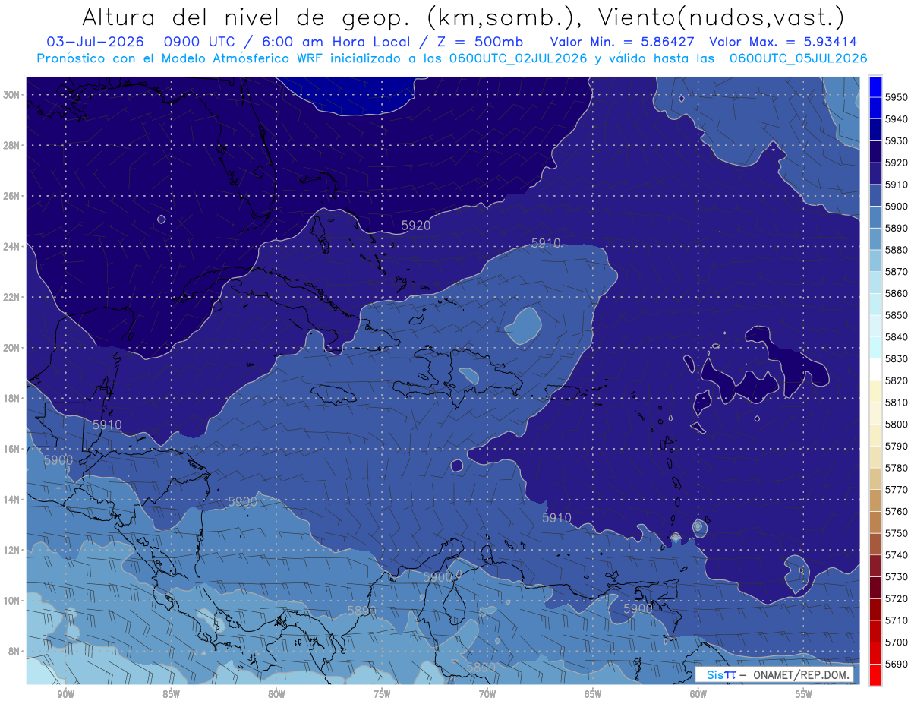Click the '5880' value in the color scale
This screenshot has height=704, width=911.
pyautogui.click(x=897, y=250)
